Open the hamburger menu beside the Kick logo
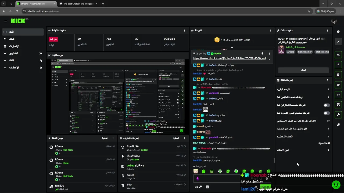This screenshot has width=344, height=193. 6,21
